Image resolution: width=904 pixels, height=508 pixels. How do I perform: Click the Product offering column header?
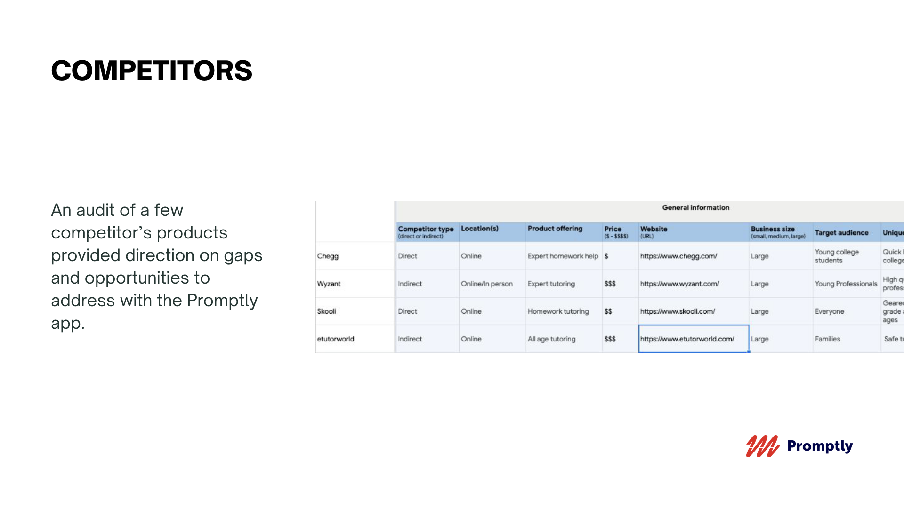tap(555, 229)
